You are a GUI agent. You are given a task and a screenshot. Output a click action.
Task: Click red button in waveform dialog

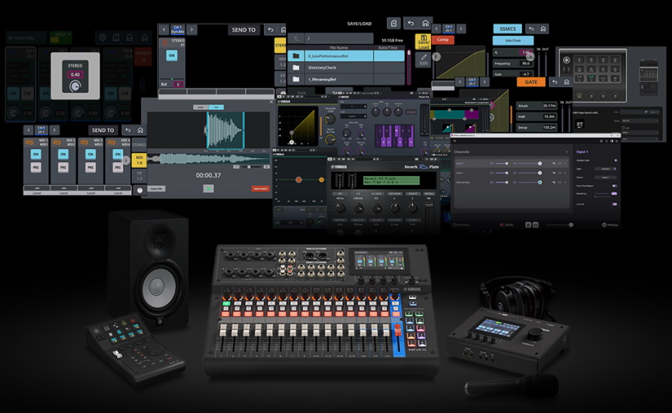pyautogui.click(x=260, y=188)
